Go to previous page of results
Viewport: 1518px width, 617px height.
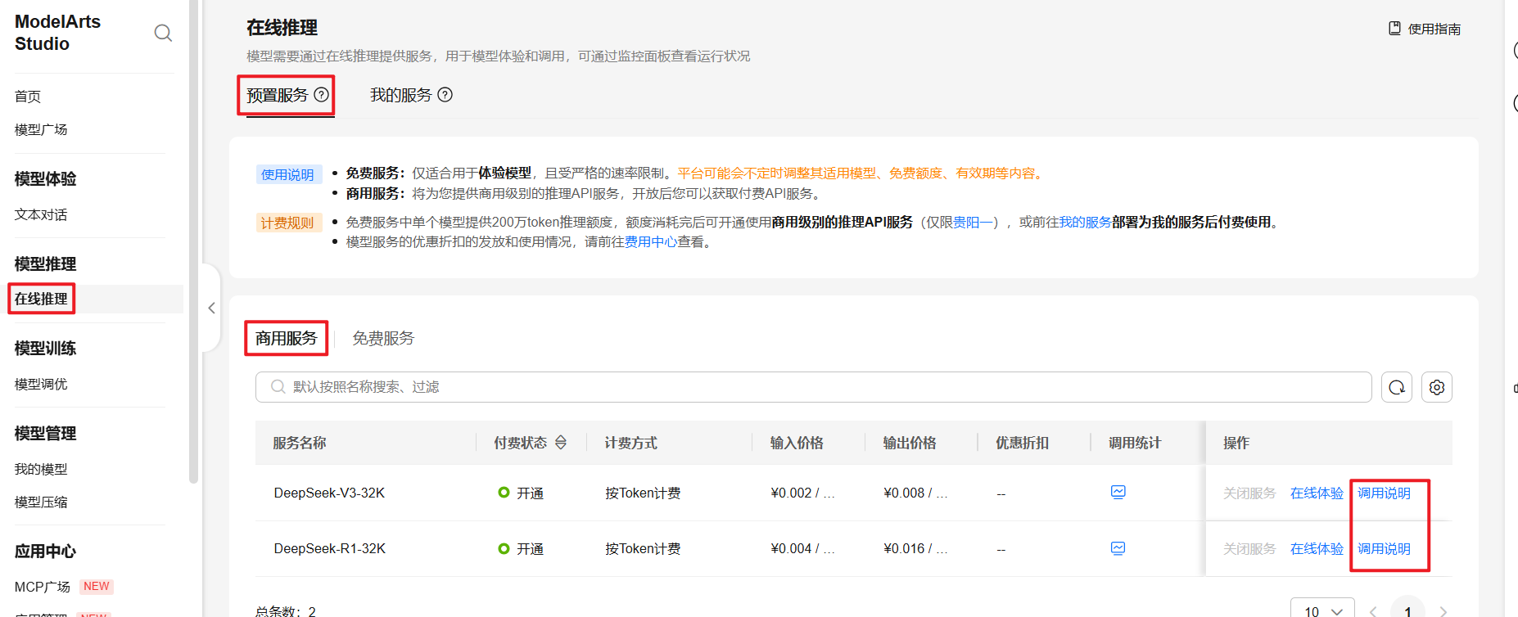(x=1373, y=611)
